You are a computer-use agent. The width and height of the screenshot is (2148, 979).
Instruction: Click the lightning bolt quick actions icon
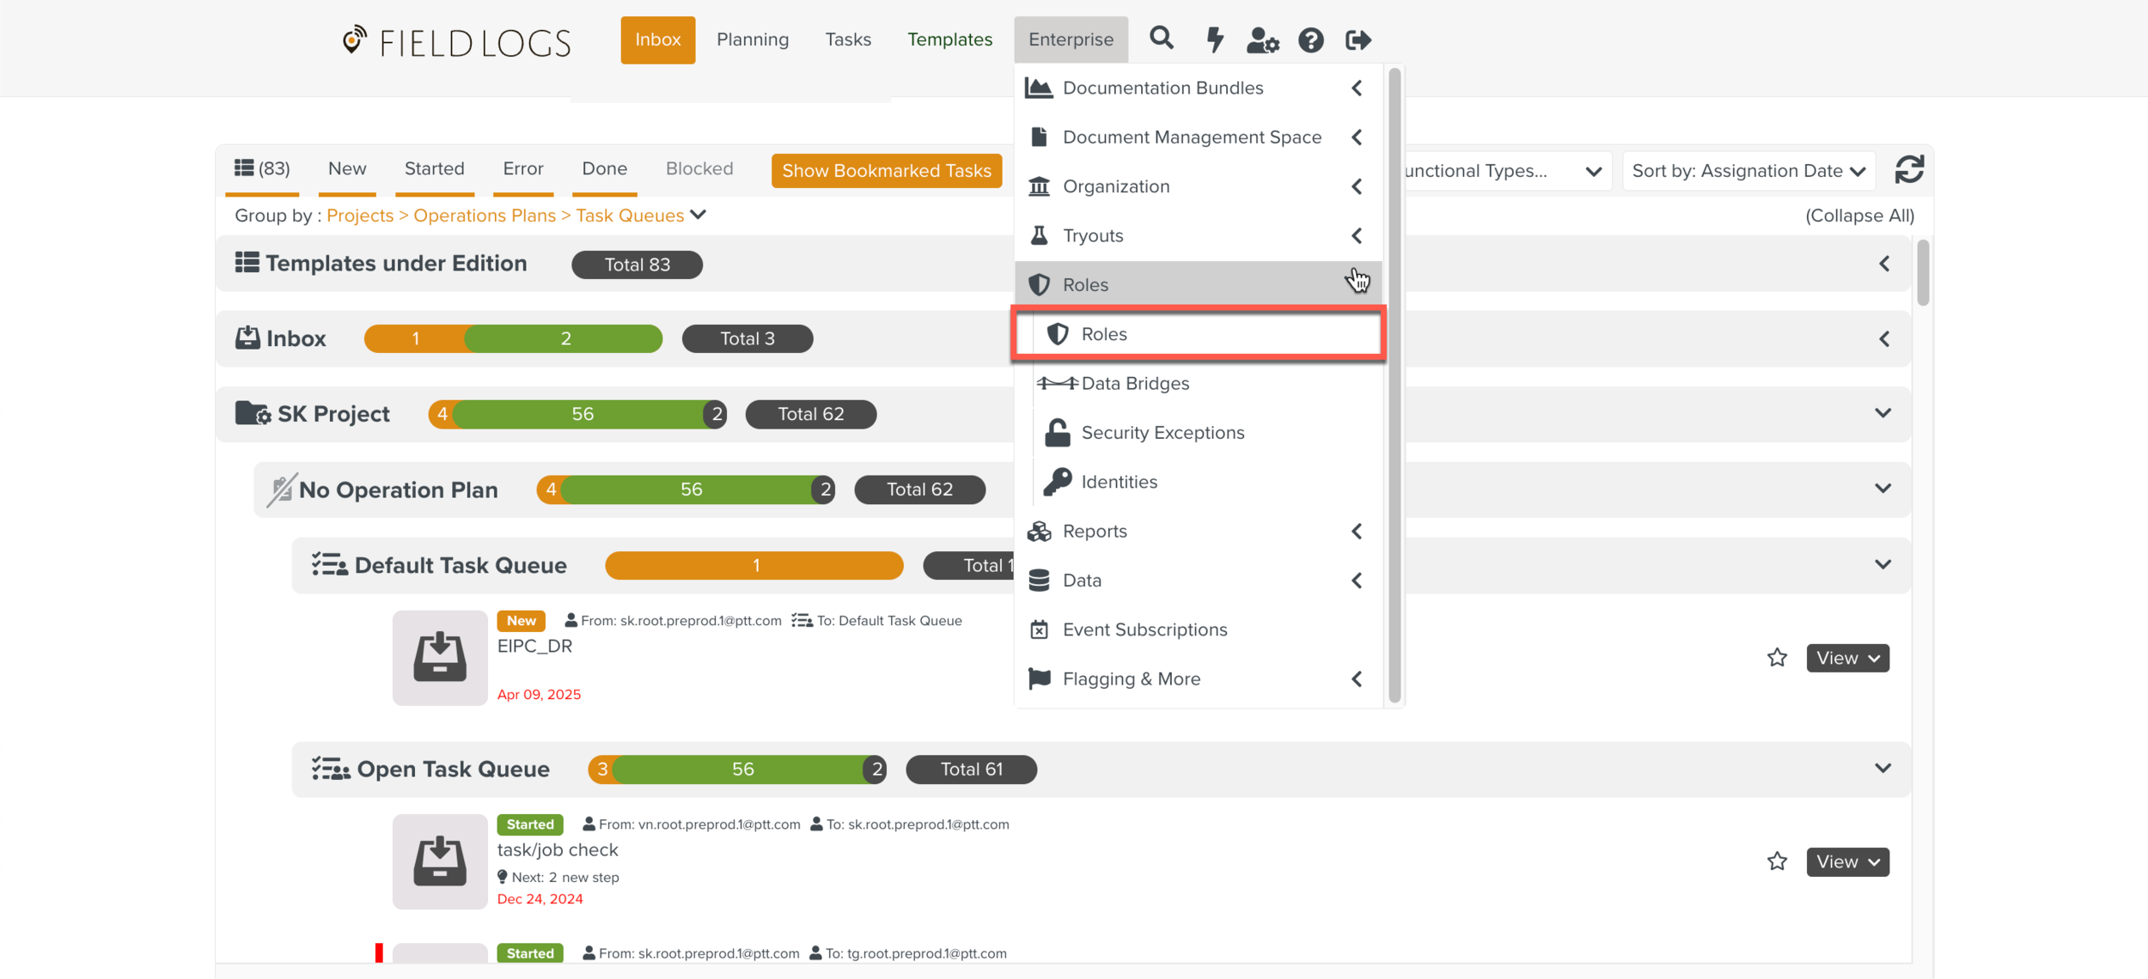[x=1214, y=40]
